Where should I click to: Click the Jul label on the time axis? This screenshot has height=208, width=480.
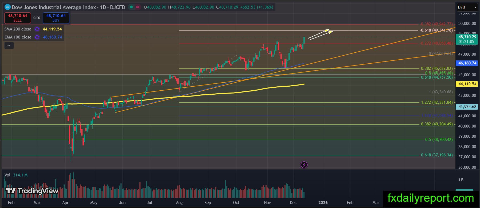[149, 203]
